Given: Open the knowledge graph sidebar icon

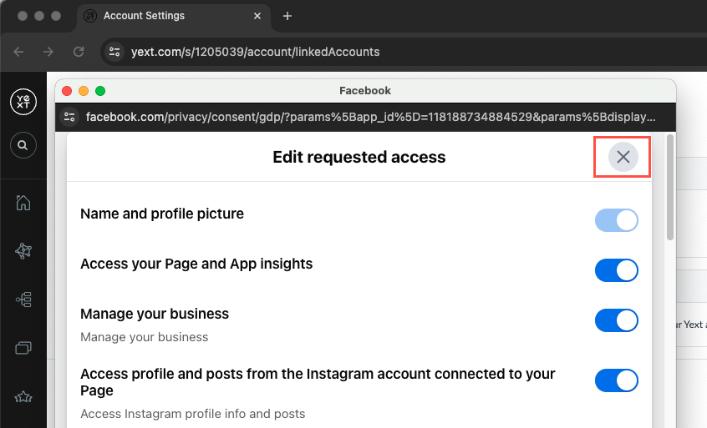Looking at the screenshot, I should click(23, 250).
